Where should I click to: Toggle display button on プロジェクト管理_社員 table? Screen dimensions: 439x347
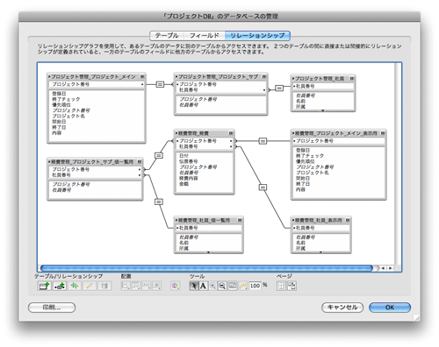[352, 79]
